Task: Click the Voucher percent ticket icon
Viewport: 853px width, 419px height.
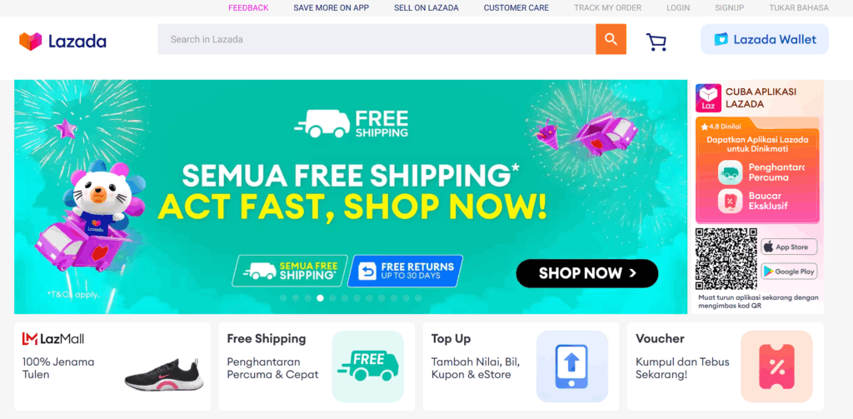Action: (x=776, y=367)
